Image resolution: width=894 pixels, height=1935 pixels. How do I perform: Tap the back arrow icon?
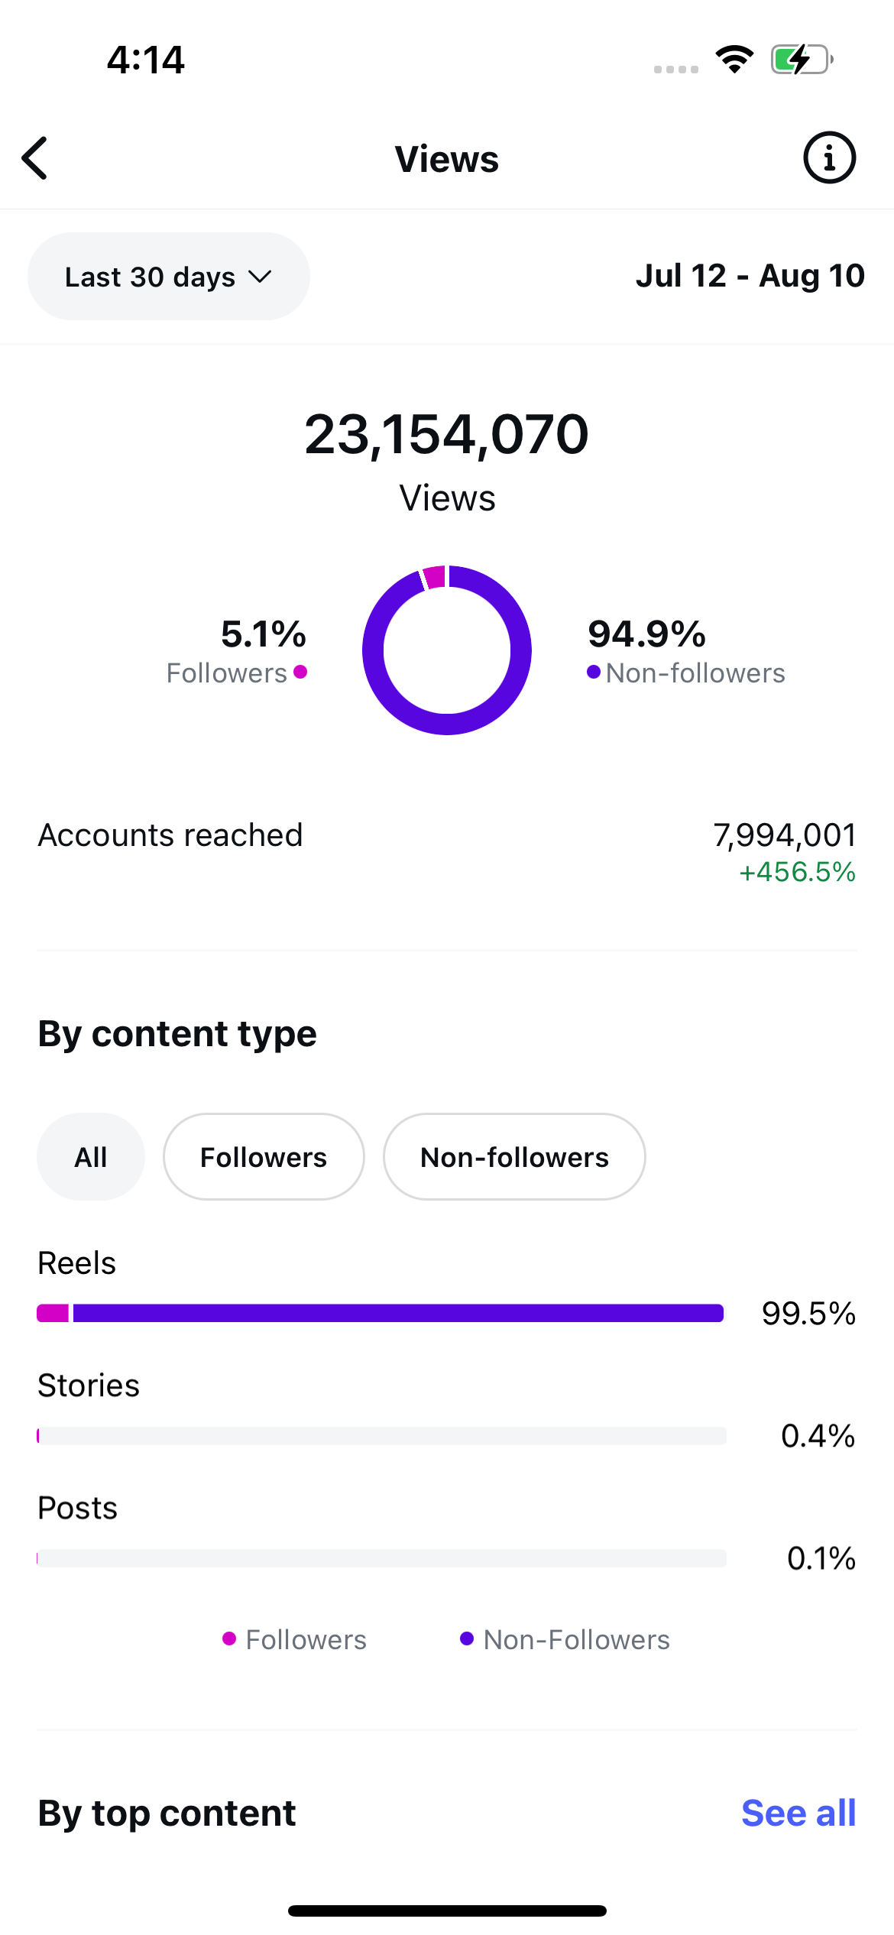tap(35, 158)
